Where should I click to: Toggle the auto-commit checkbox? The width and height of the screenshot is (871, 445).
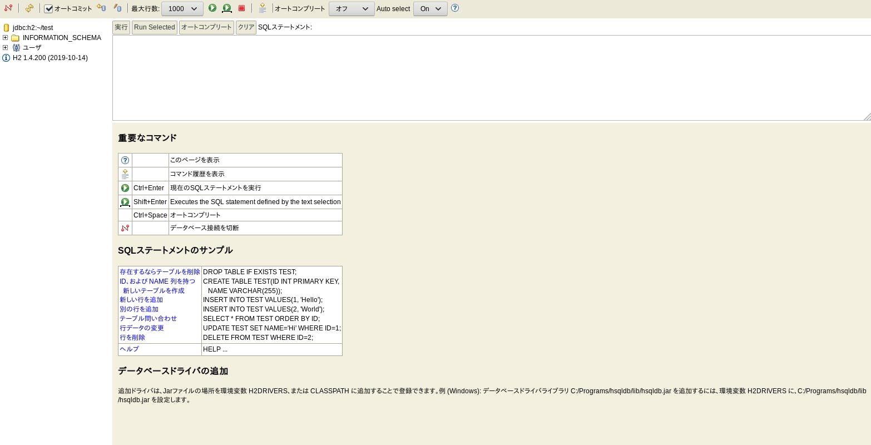[x=48, y=9]
